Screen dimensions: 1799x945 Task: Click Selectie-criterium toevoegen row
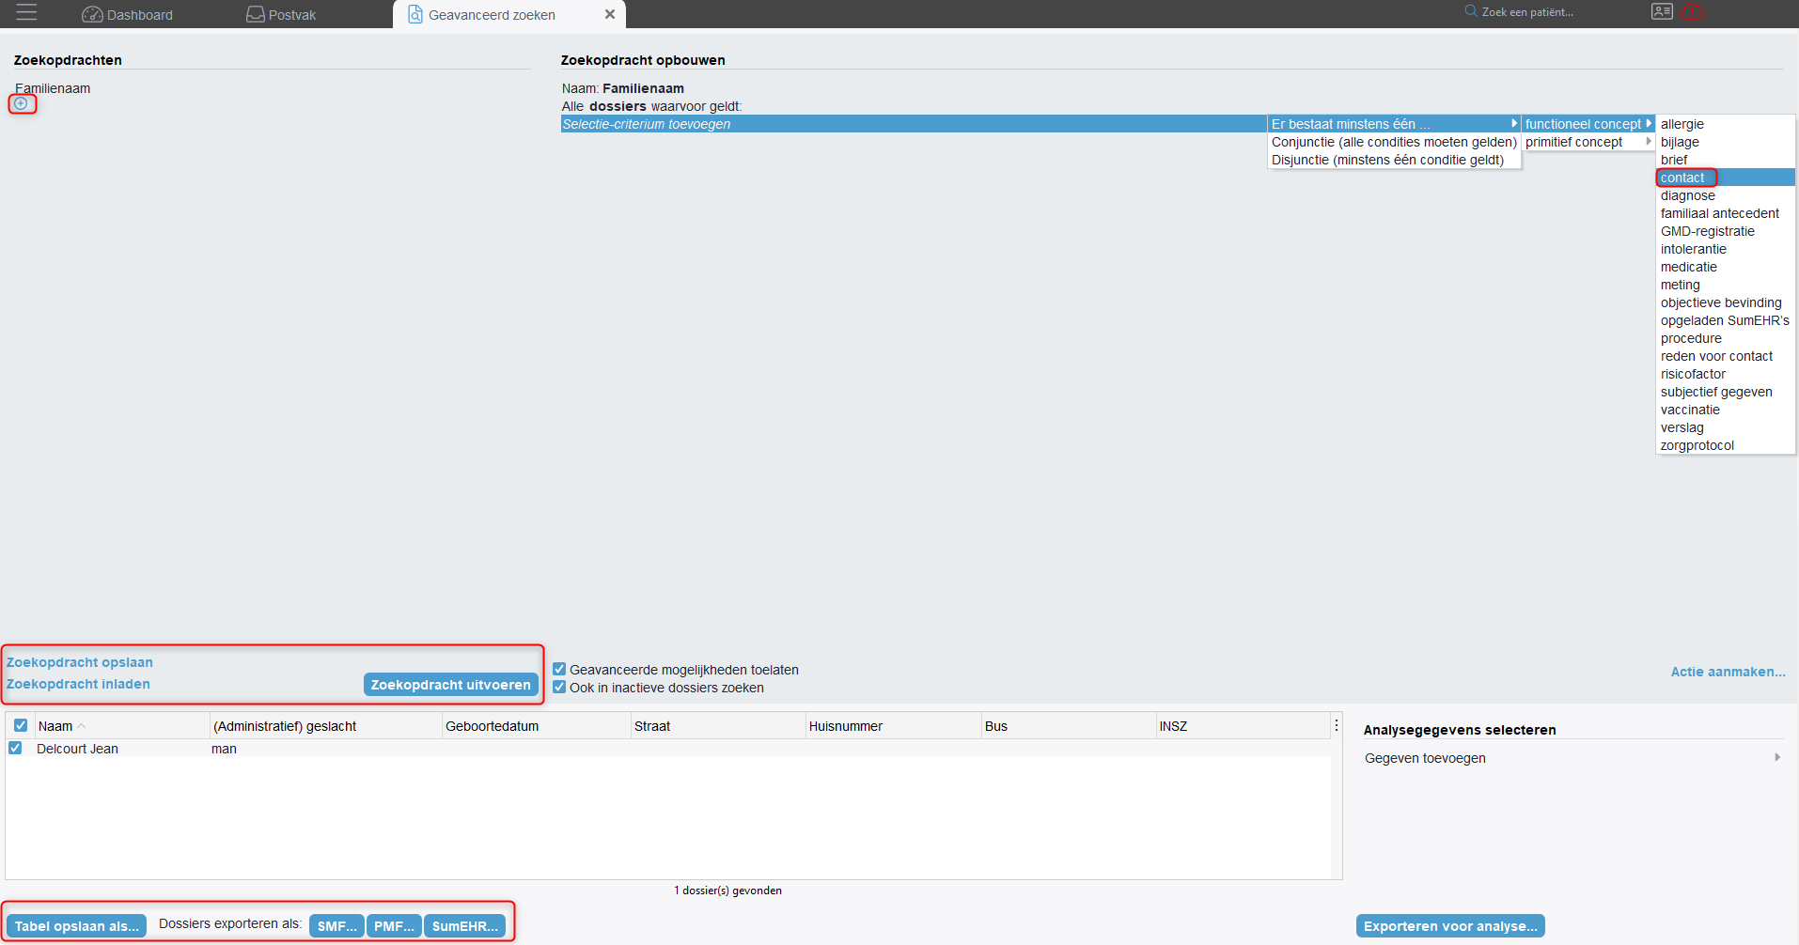[x=914, y=124]
